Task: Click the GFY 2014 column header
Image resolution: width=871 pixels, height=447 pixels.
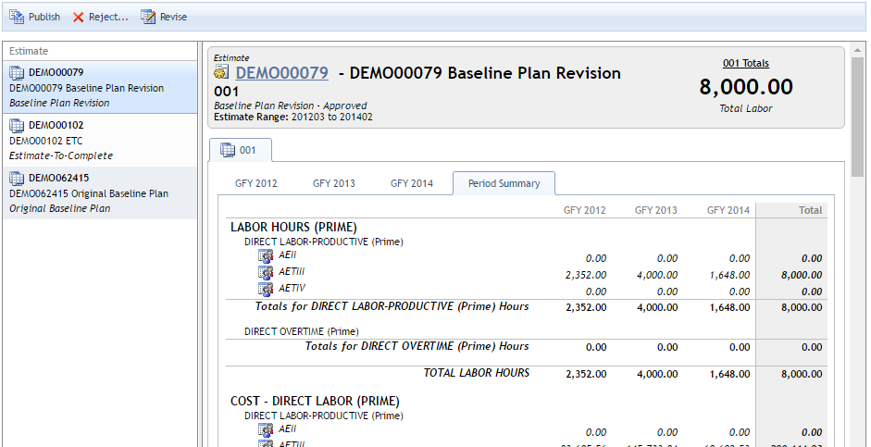Action: [728, 210]
